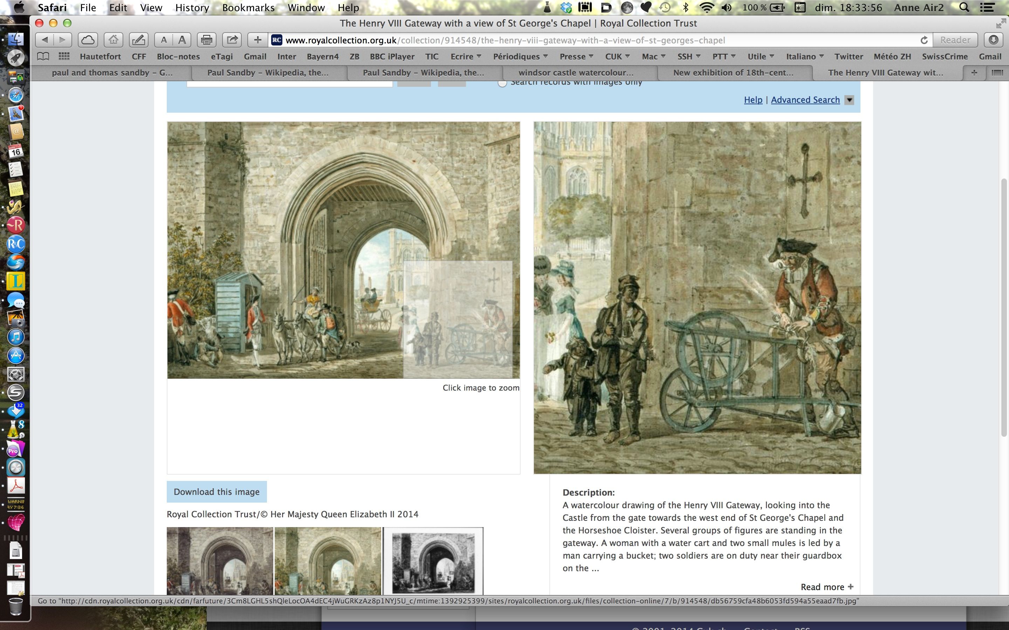Open Météo ZH bookmark
The image size is (1009, 630).
892,56
